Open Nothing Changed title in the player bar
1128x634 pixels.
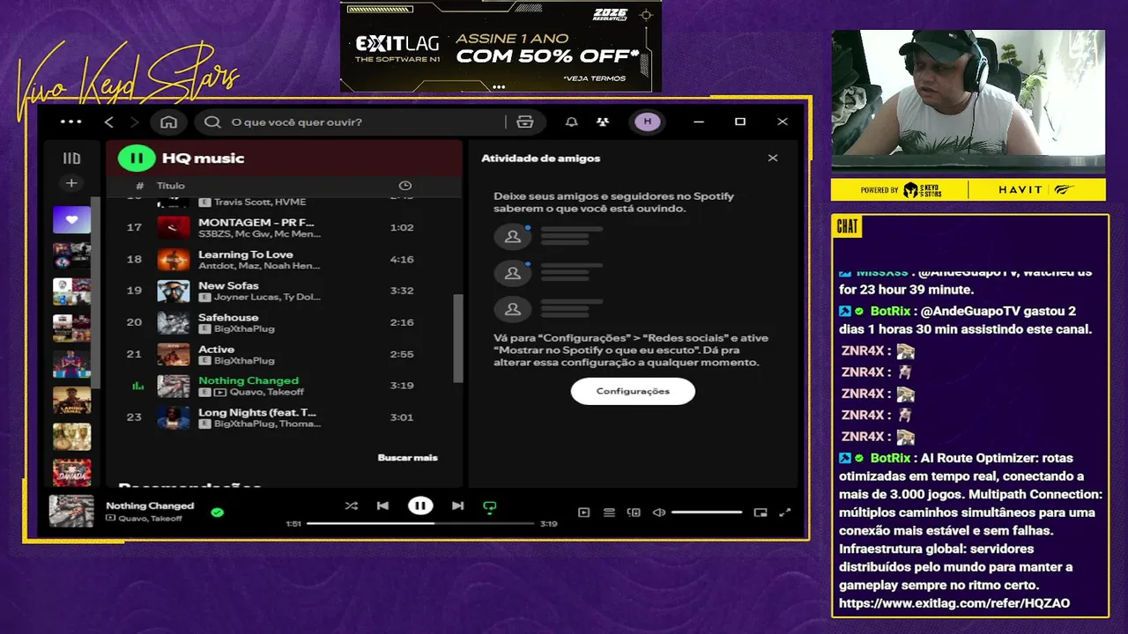click(x=150, y=505)
